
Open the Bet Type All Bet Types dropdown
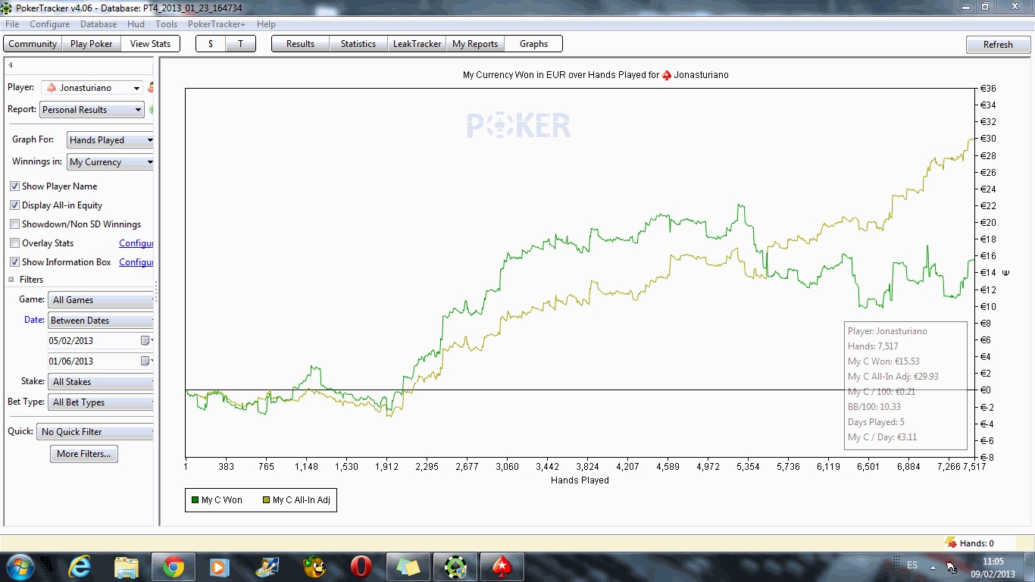[x=101, y=402]
